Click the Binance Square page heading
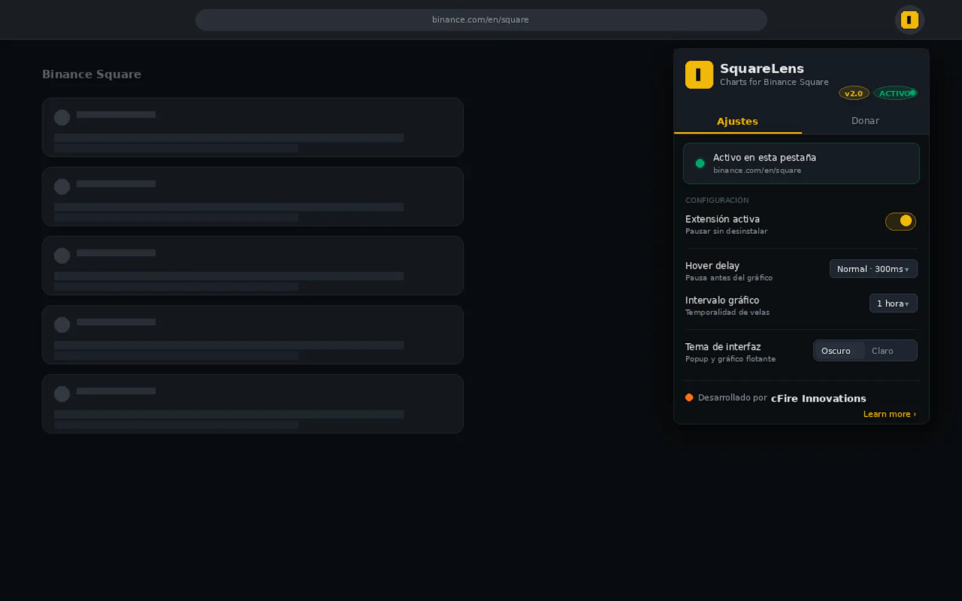The width and height of the screenshot is (962, 601). pos(91,75)
